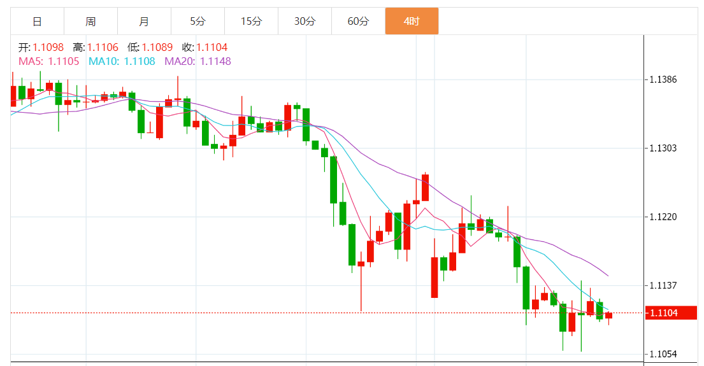Viewport: 704px width, 366px height.
Task: Click the rightmost red candlestick
Action: (608, 315)
